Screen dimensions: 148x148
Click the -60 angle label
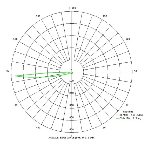[x=15, y=105]
